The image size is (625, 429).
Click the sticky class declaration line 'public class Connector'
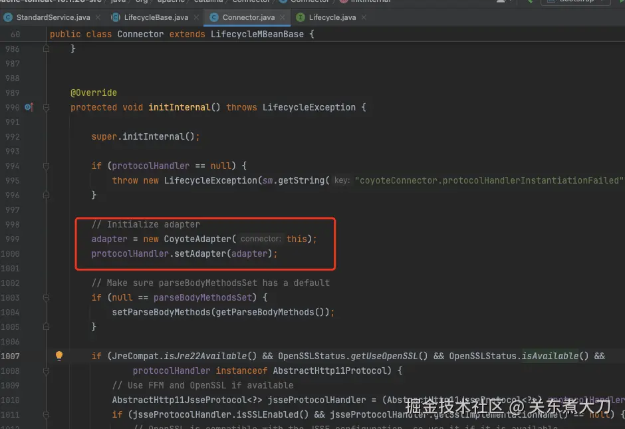tap(182, 35)
